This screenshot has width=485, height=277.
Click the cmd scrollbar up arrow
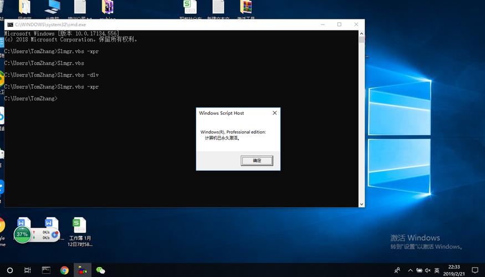coord(361,33)
